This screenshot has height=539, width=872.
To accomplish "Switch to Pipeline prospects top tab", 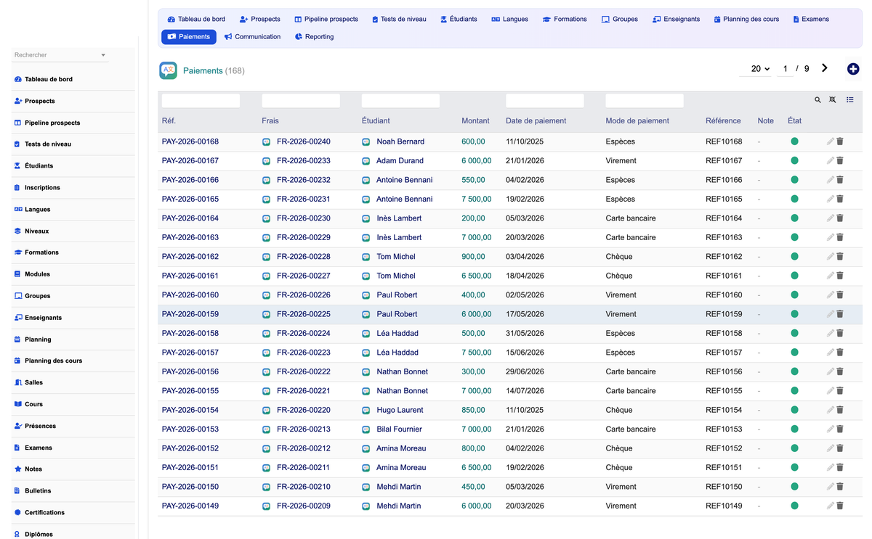I will [x=326, y=19].
